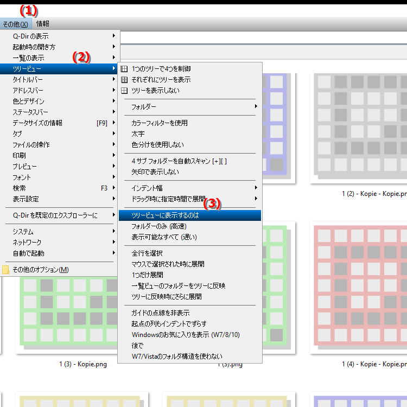407x407 pixels.
Task: Open Q-Dir を既定のエクスプローラーに submenu
Action: 59,215
